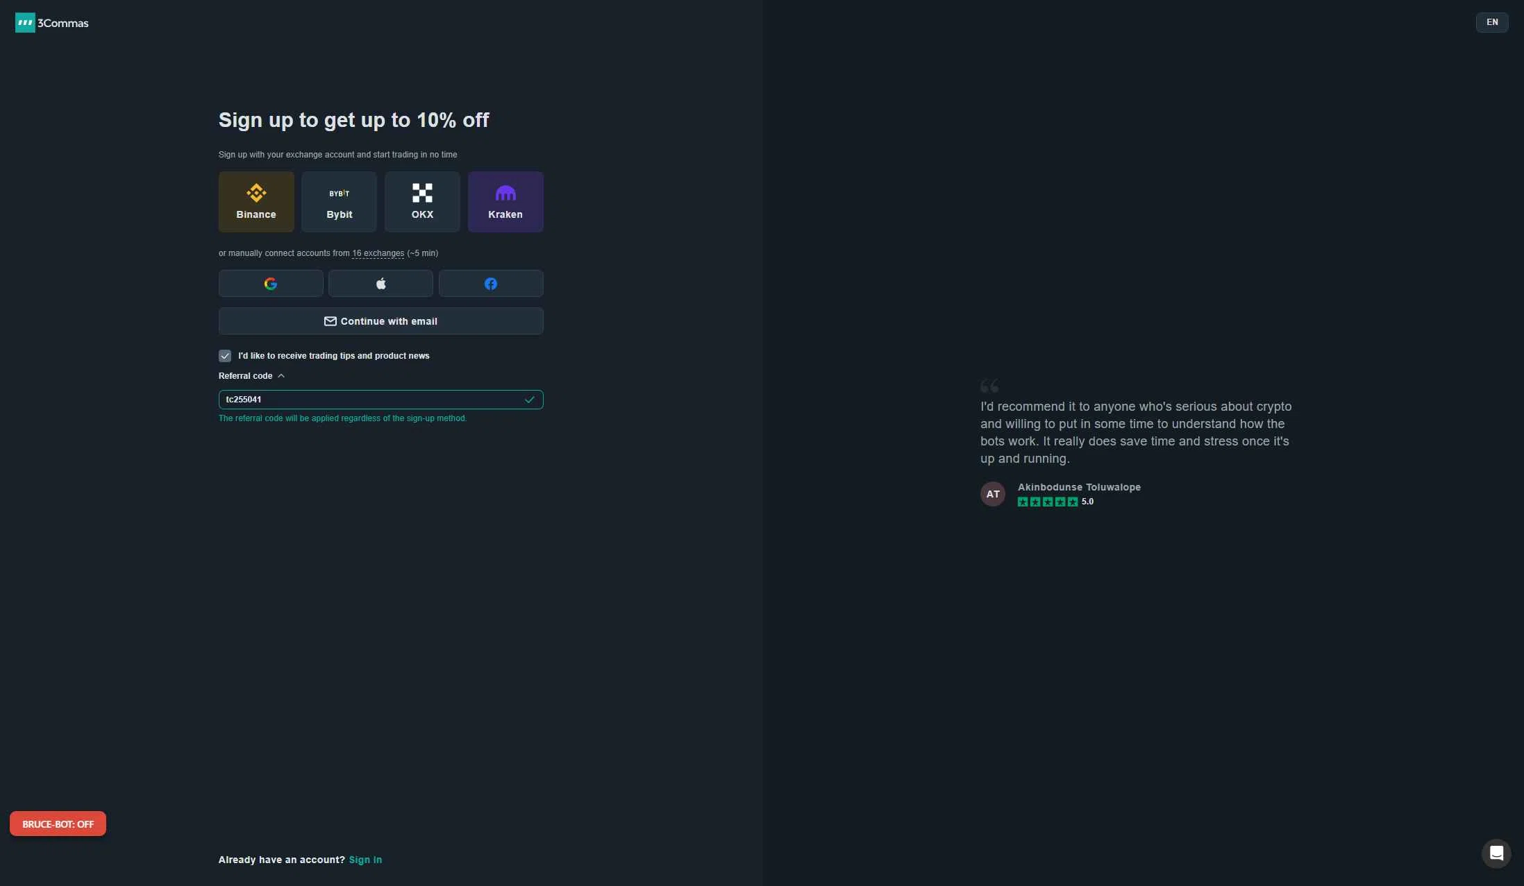Select the Bybit exchange icon
Image resolution: width=1524 pixels, height=886 pixels.
coord(339,194)
